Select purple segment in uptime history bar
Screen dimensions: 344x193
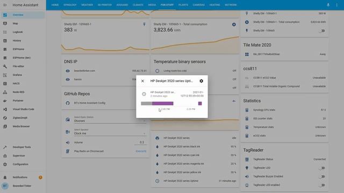163,103
